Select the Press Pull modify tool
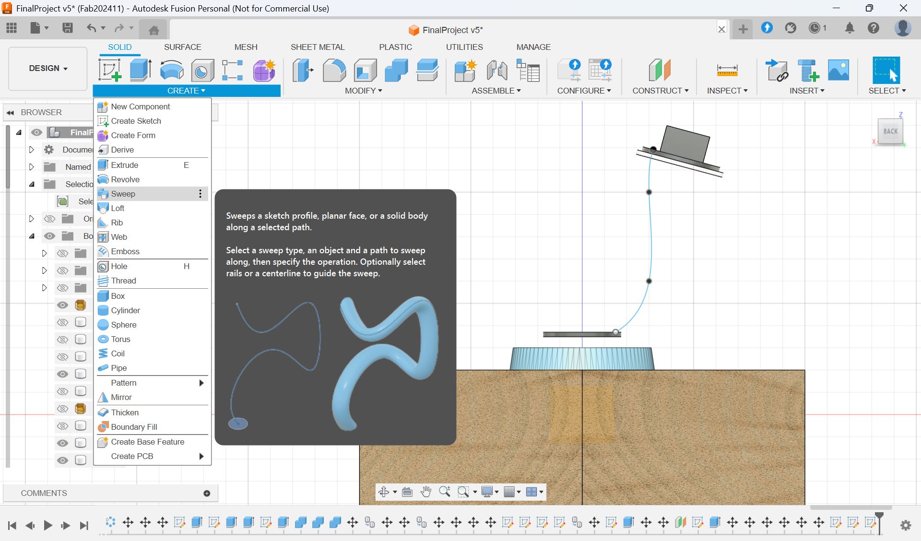The width and height of the screenshot is (921, 541). click(303, 70)
